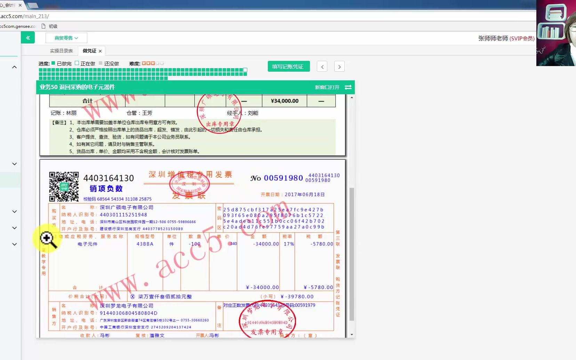
Task: Click the white unfinished square in progress grid
Action: point(245,70)
